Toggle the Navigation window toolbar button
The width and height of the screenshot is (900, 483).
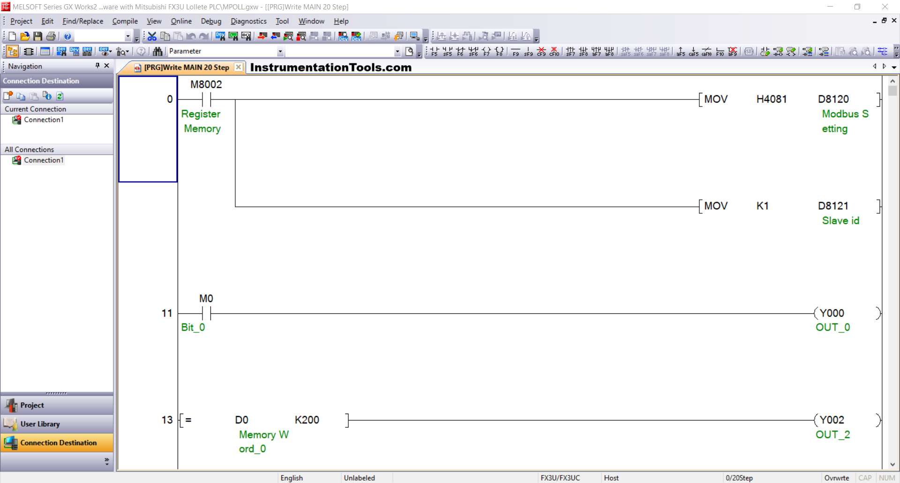13,51
